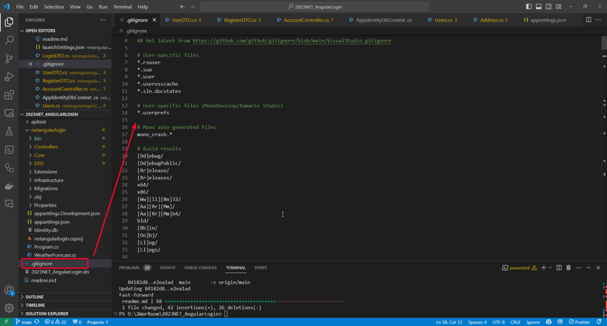This screenshot has height=326, width=607.
Task: Open the Source Control view
Action: pyautogui.click(x=9, y=58)
